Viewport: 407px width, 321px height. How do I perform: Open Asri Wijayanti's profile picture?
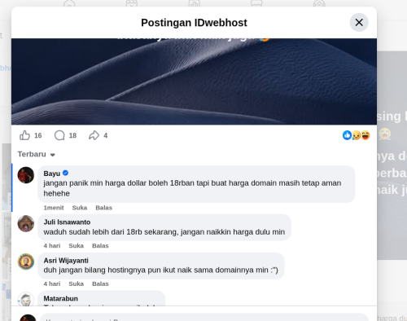(x=26, y=262)
